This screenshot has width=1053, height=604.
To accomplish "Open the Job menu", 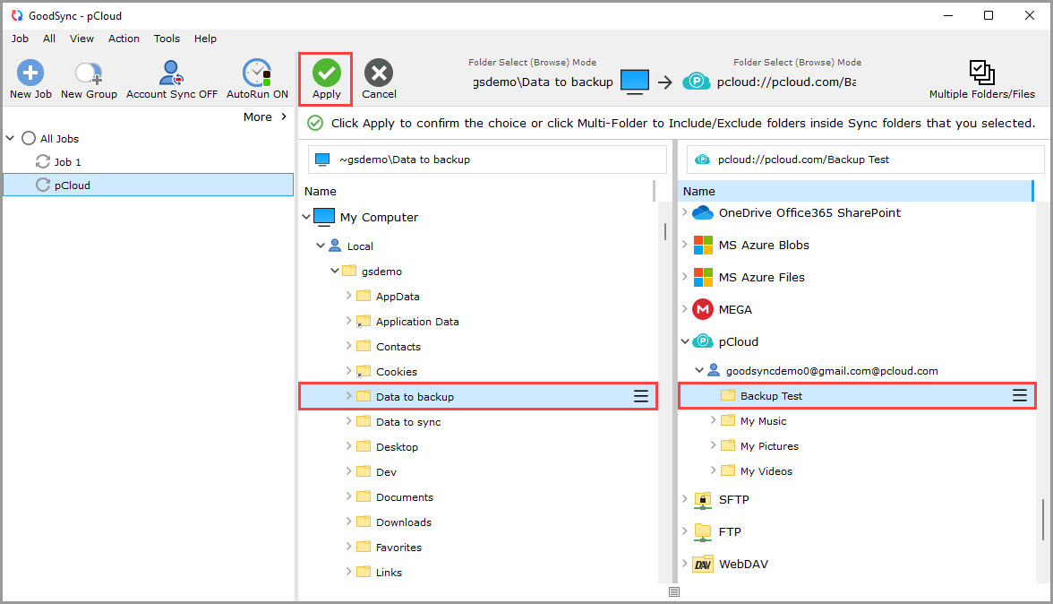I will click(20, 39).
